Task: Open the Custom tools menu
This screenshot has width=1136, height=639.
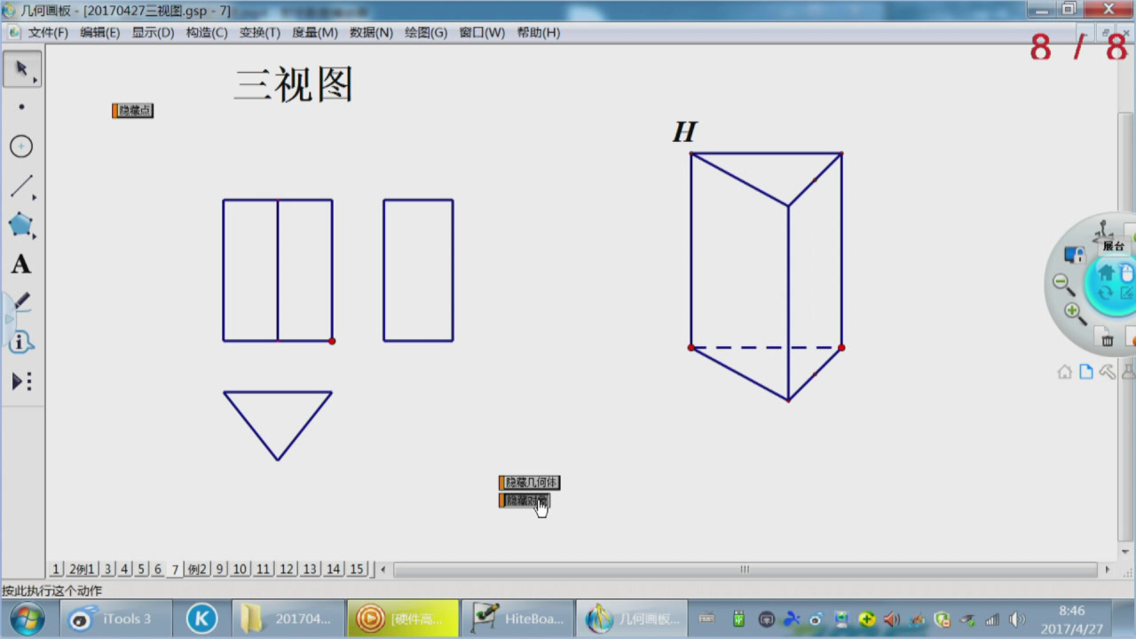Action: pos(21,382)
